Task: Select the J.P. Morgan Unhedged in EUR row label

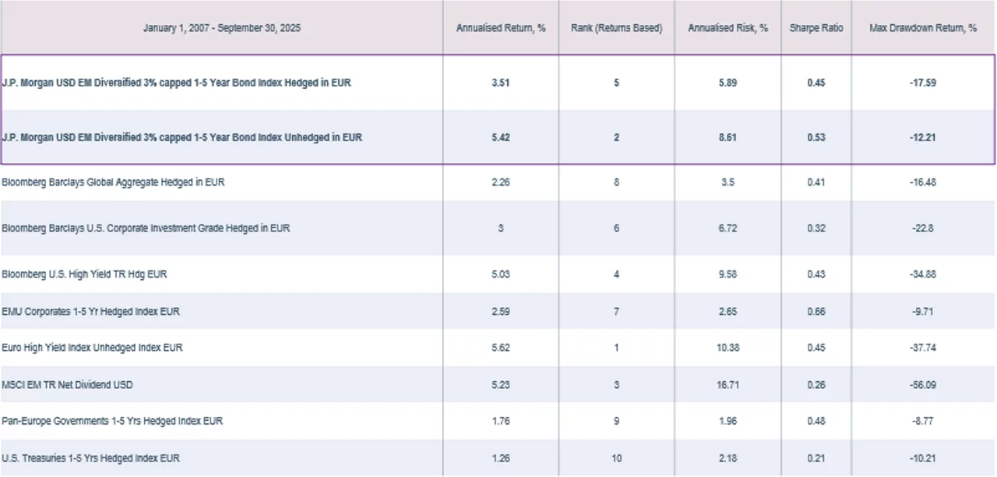Action: tap(181, 137)
